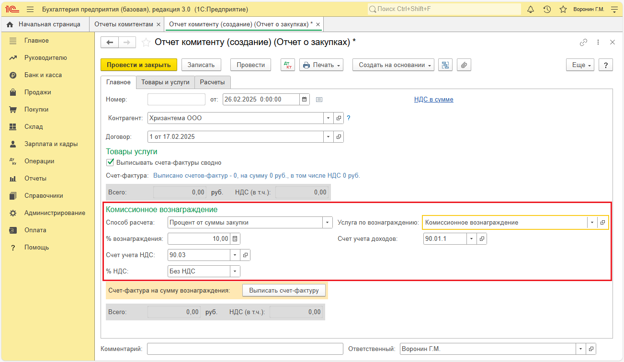Screen dimensions: 624x362
Task: Open favorites star in top bar
Action: [x=563, y=9]
